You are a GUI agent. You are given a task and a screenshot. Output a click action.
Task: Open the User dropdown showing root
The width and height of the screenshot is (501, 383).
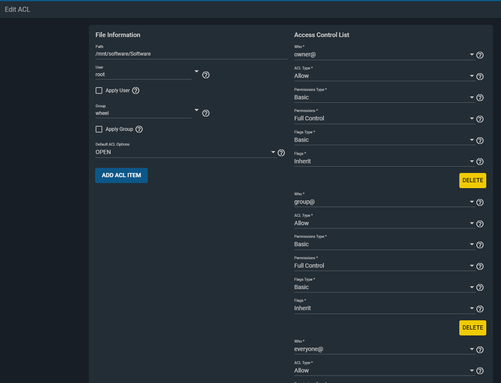(143, 74)
